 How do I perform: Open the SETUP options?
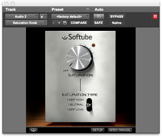click(97, 130)
